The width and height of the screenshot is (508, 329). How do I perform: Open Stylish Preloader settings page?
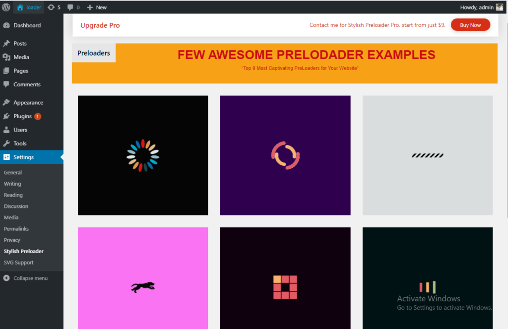coord(22,251)
